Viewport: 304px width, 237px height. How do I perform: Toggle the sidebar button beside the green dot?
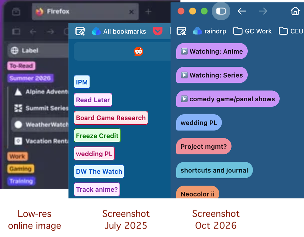pos(221,11)
